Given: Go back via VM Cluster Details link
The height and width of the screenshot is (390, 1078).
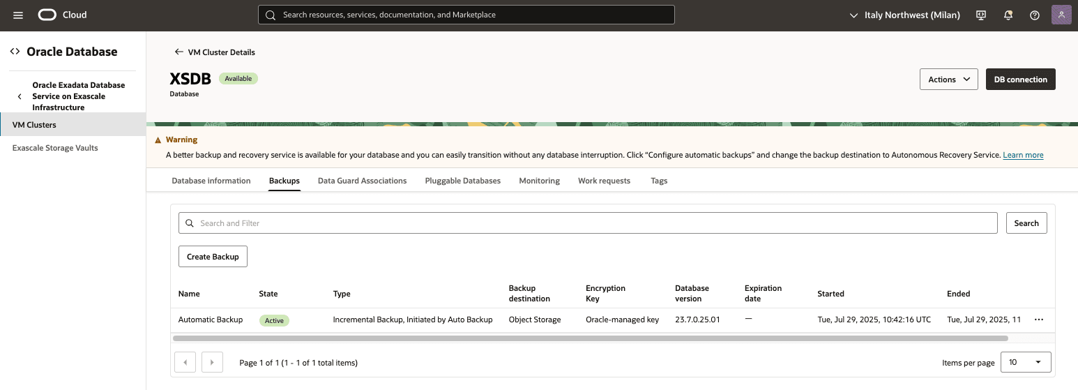Looking at the screenshot, I should click(x=222, y=52).
